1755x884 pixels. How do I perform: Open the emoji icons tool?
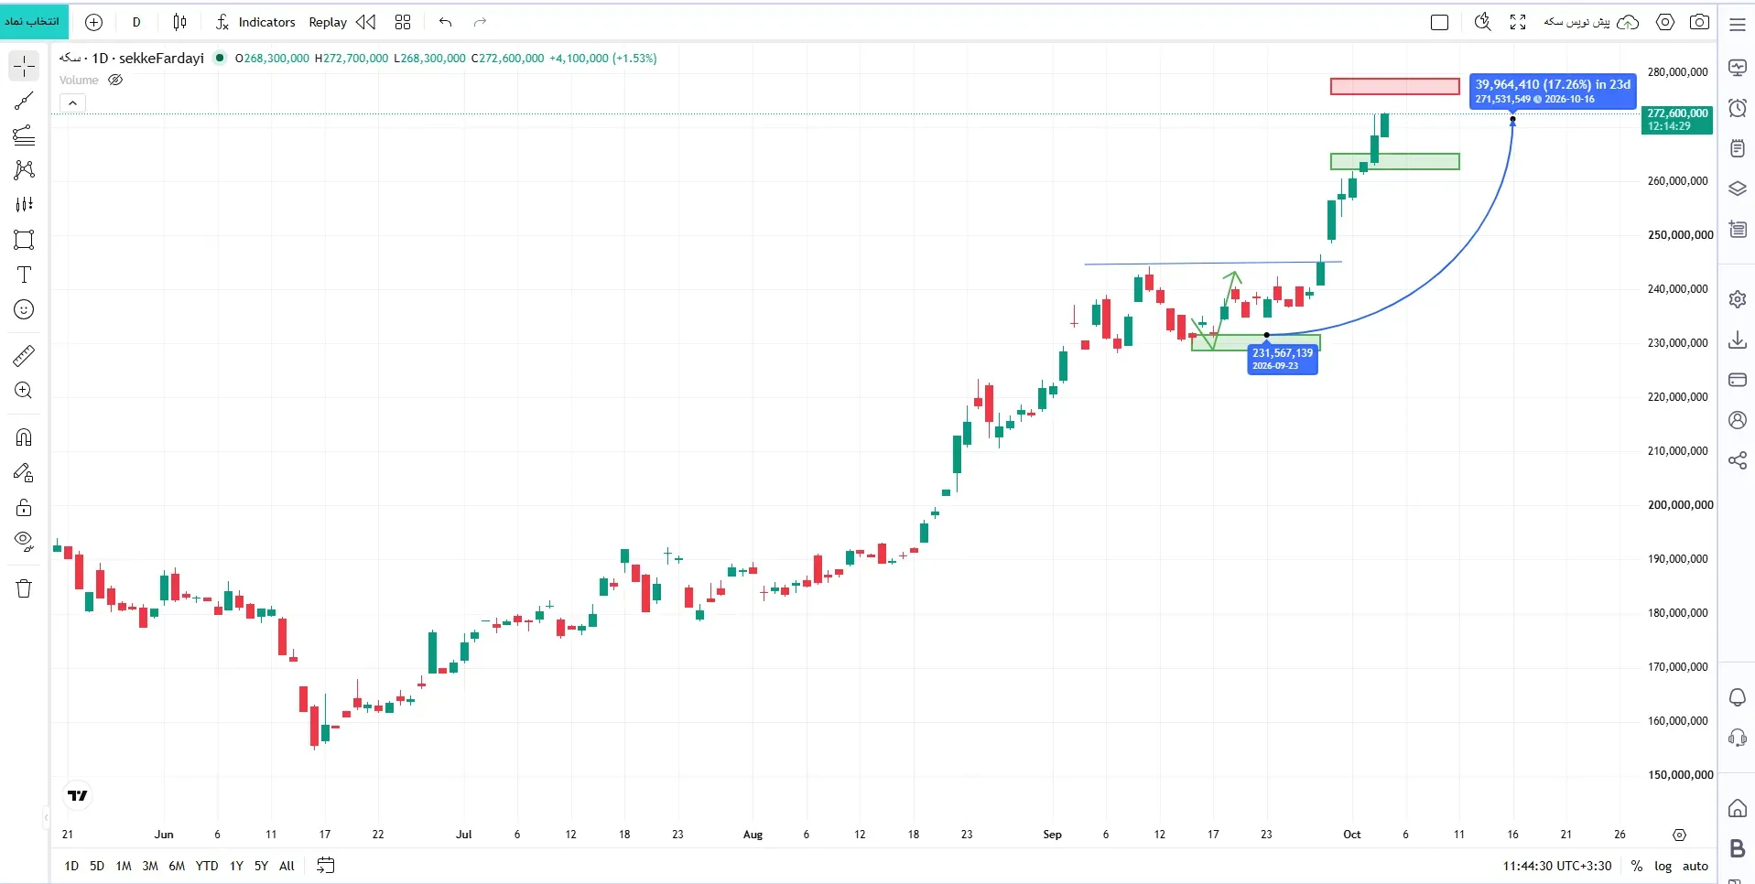24,309
